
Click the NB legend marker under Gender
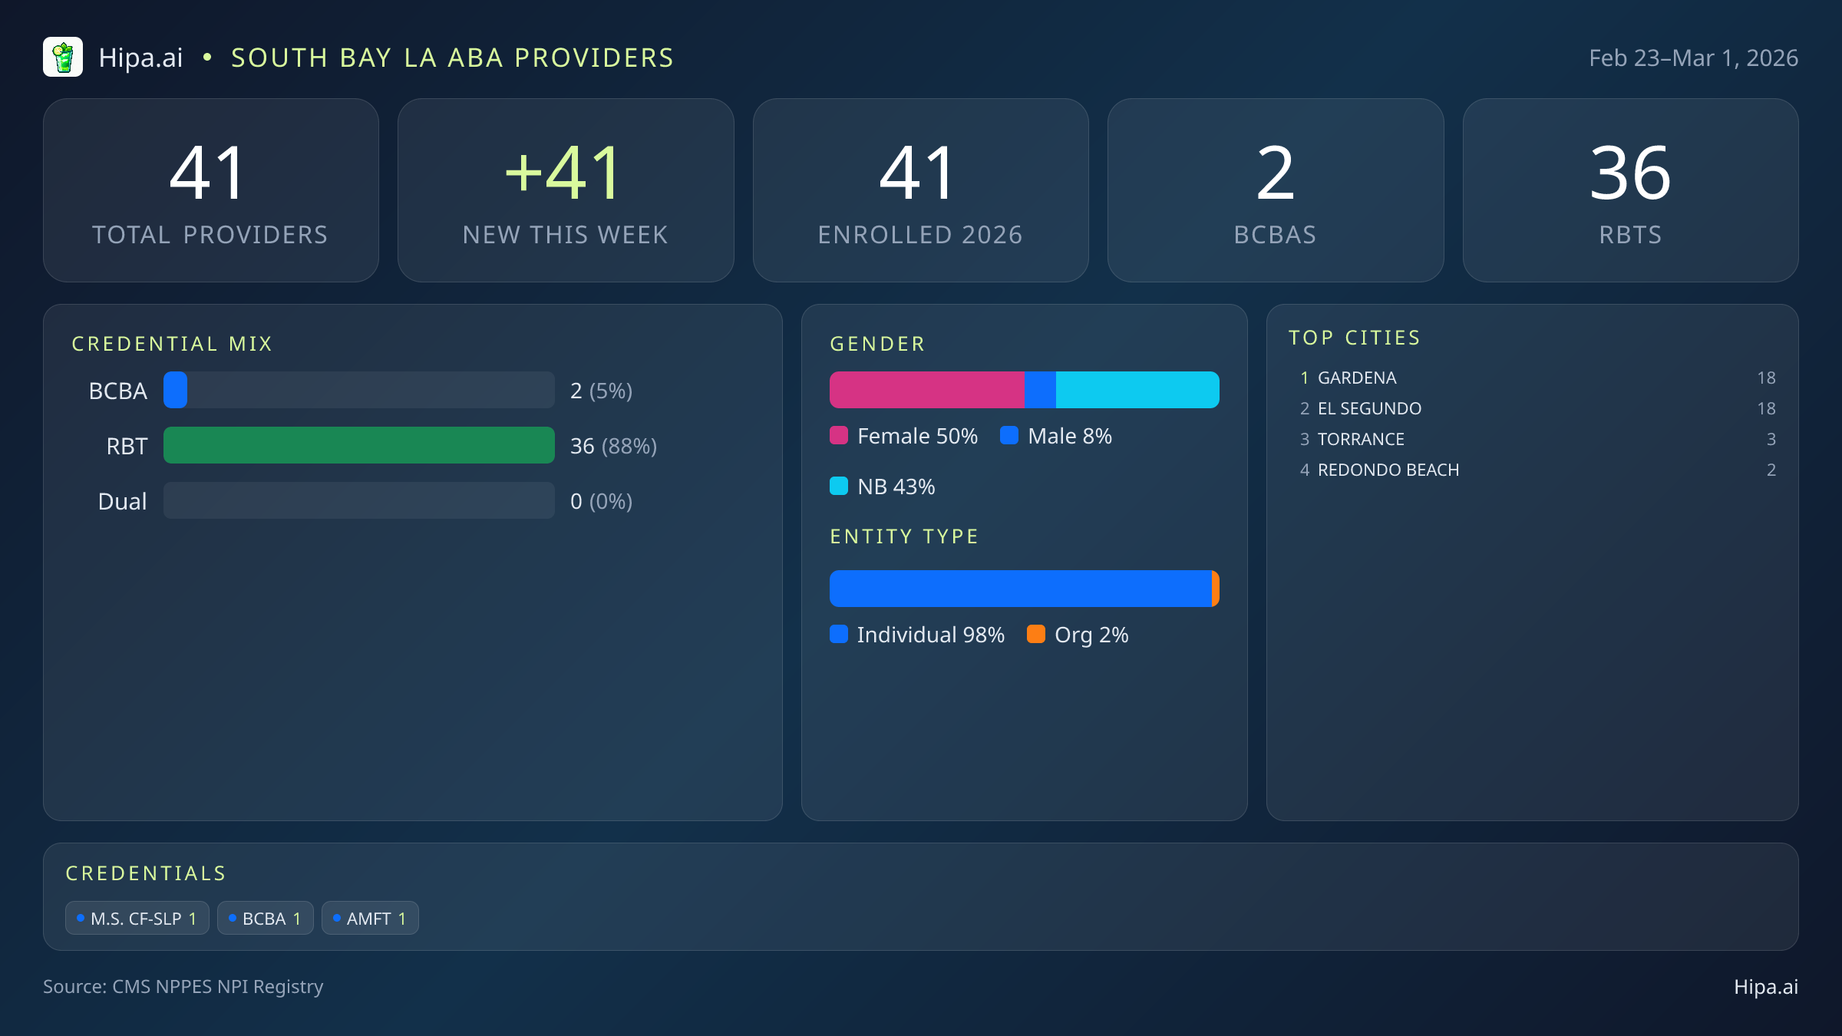click(840, 486)
